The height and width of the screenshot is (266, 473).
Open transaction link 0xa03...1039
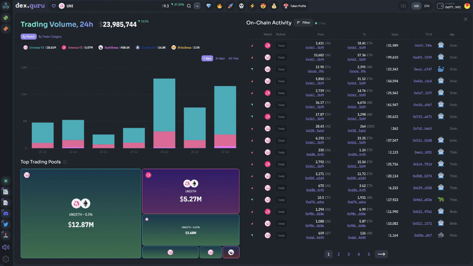point(422,57)
